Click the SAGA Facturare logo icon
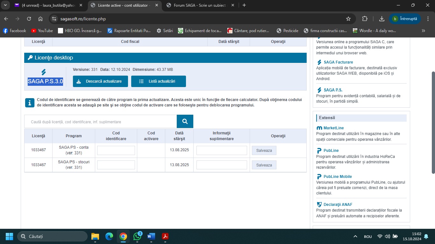The height and width of the screenshot is (244, 435). tap(319, 62)
